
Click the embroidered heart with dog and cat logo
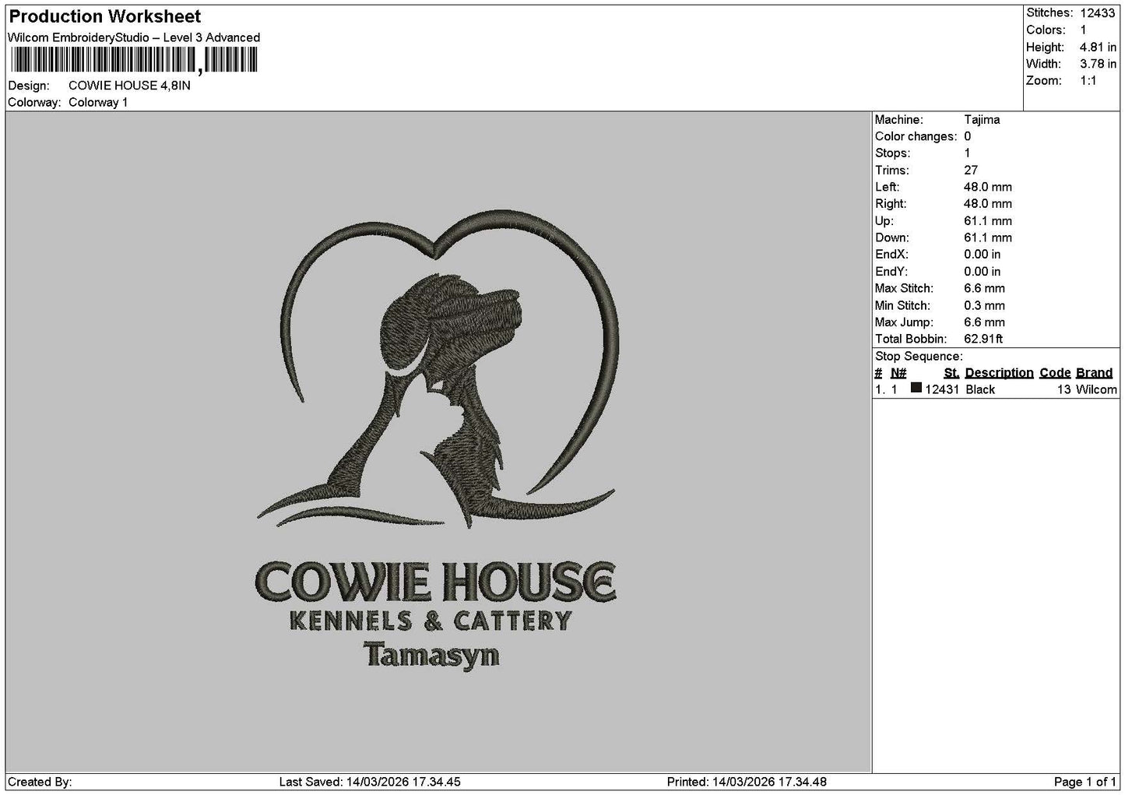(438, 370)
